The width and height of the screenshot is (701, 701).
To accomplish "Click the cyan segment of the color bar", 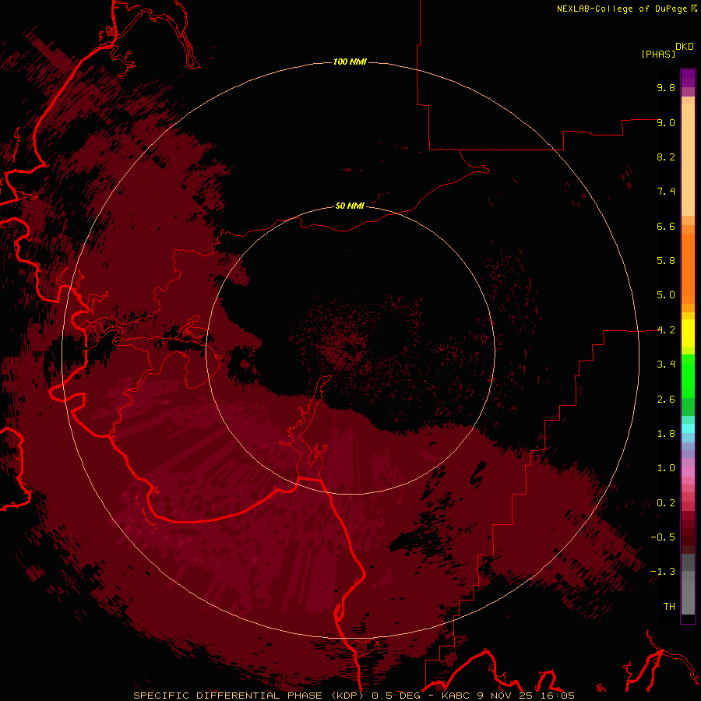I will coord(688,428).
